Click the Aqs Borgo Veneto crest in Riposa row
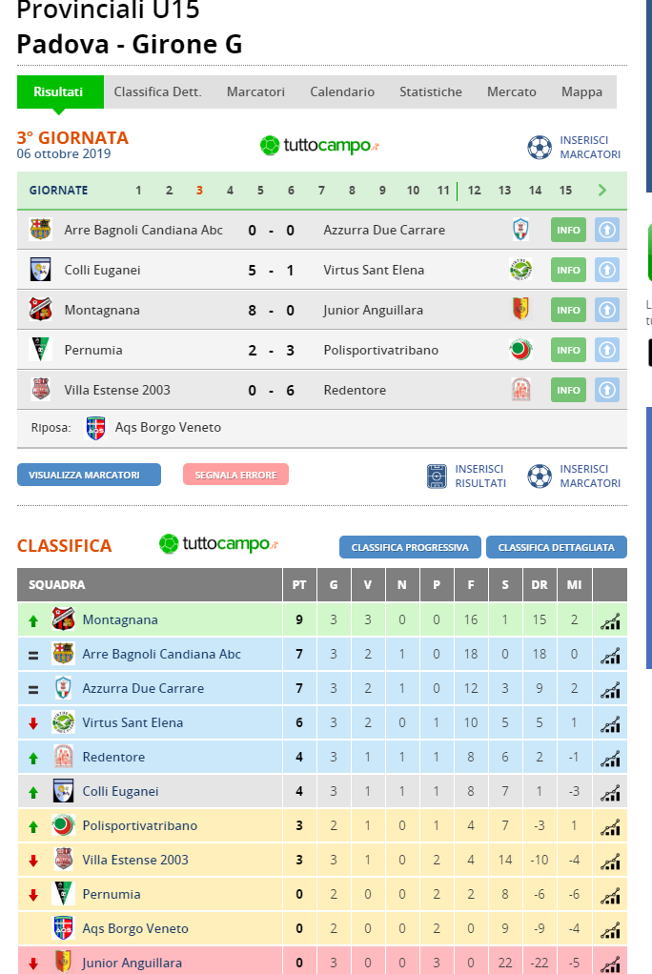 coord(95,428)
